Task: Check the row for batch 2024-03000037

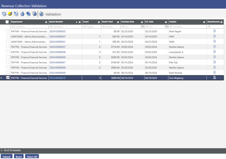Action: [8, 36]
